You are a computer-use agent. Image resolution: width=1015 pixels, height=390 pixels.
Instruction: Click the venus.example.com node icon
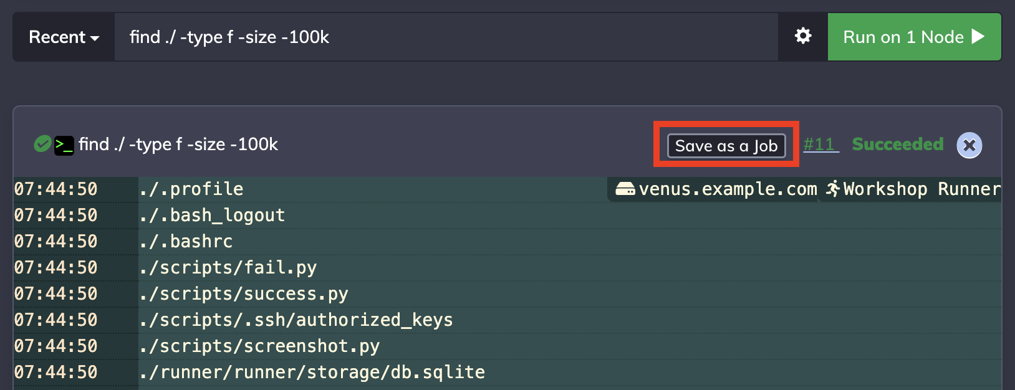pos(625,189)
